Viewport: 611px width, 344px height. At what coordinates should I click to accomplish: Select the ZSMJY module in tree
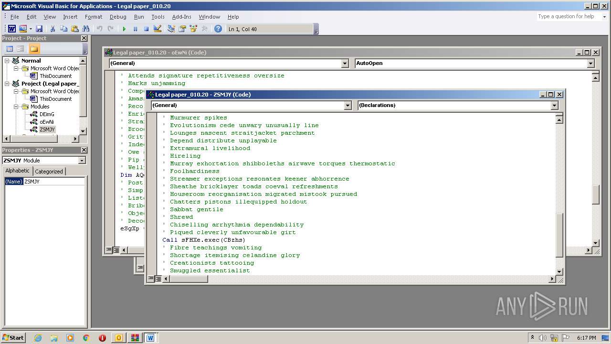[47, 129]
